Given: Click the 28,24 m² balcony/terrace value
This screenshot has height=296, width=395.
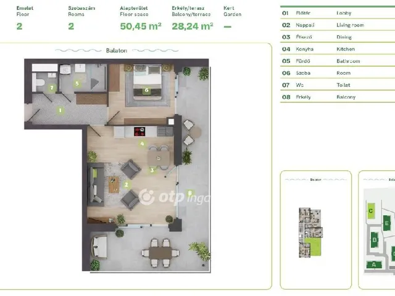Looking at the screenshot, I should [193, 26].
